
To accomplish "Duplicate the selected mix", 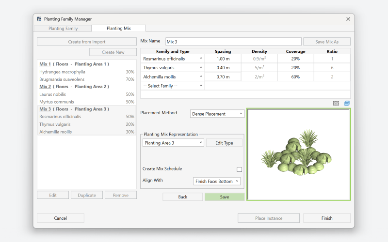I will coord(87,195).
